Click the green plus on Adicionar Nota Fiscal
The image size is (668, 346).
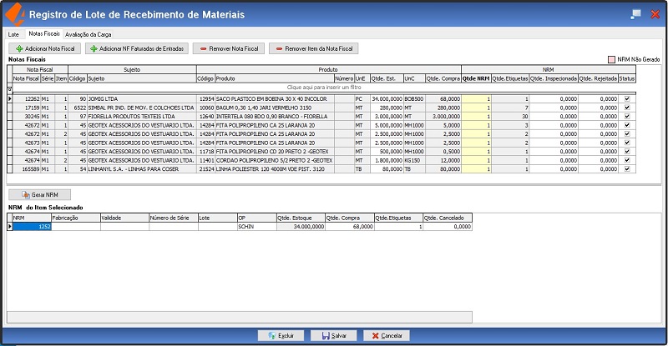pos(17,49)
